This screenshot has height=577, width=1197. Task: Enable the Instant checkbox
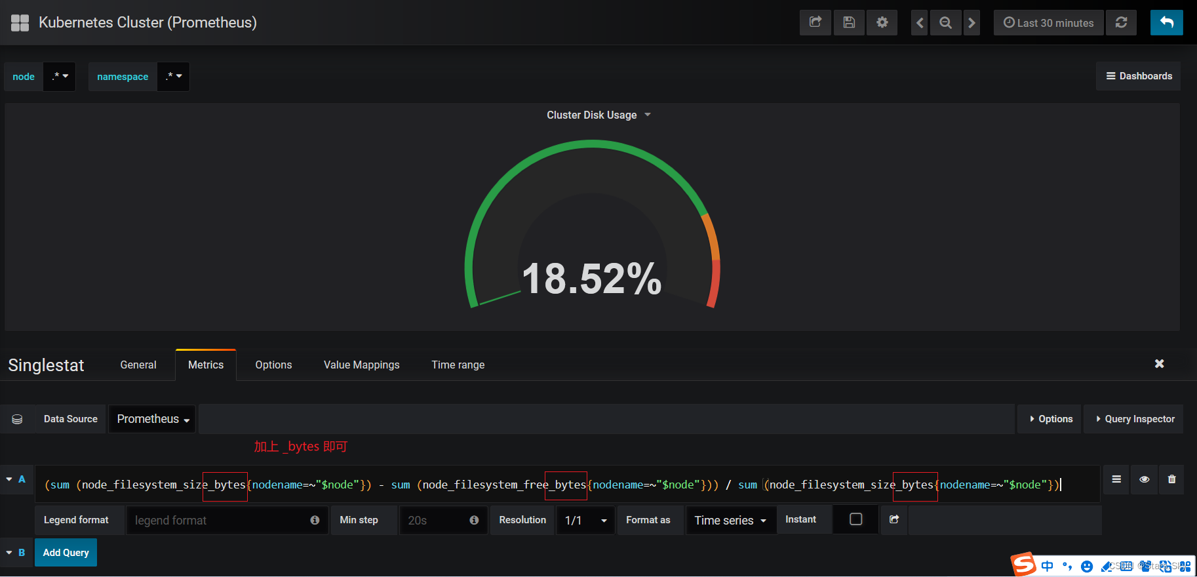click(x=855, y=519)
